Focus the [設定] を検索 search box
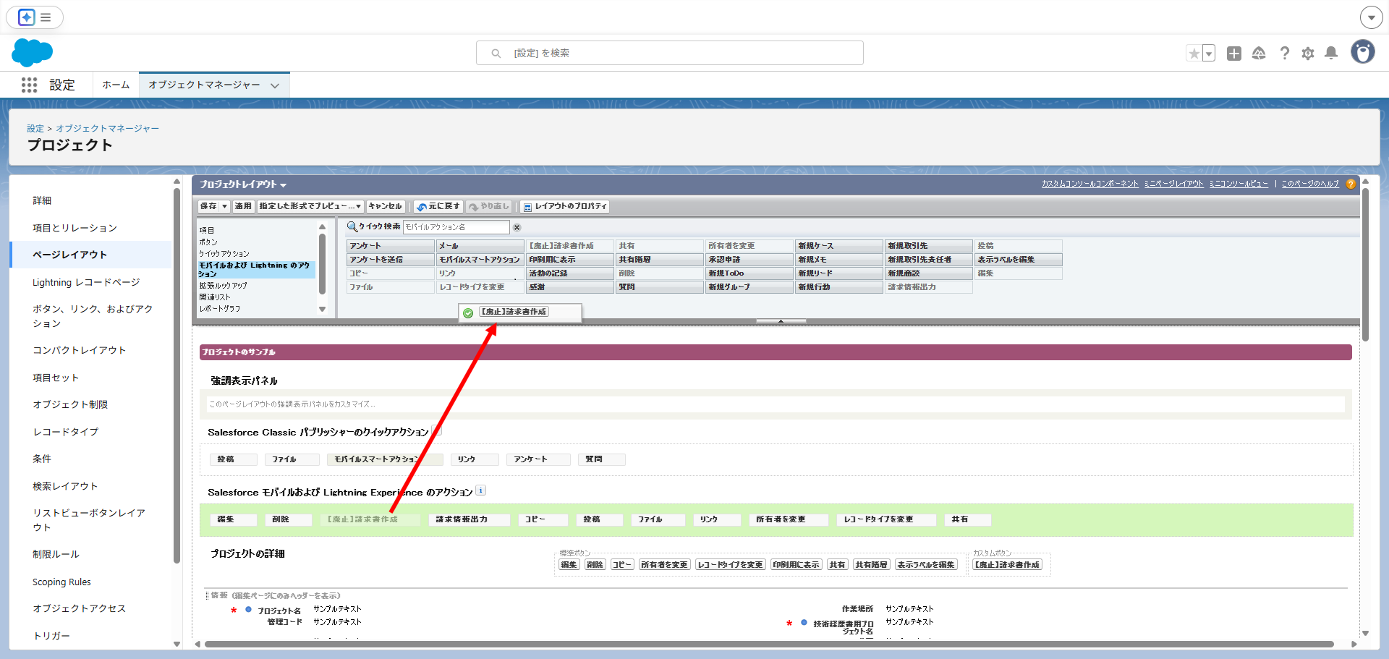 point(670,53)
